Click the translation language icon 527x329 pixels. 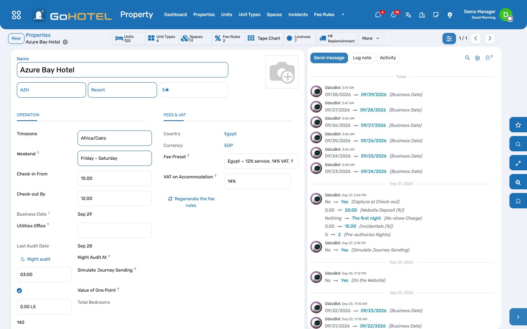pyautogui.click(x=408, y=15)
